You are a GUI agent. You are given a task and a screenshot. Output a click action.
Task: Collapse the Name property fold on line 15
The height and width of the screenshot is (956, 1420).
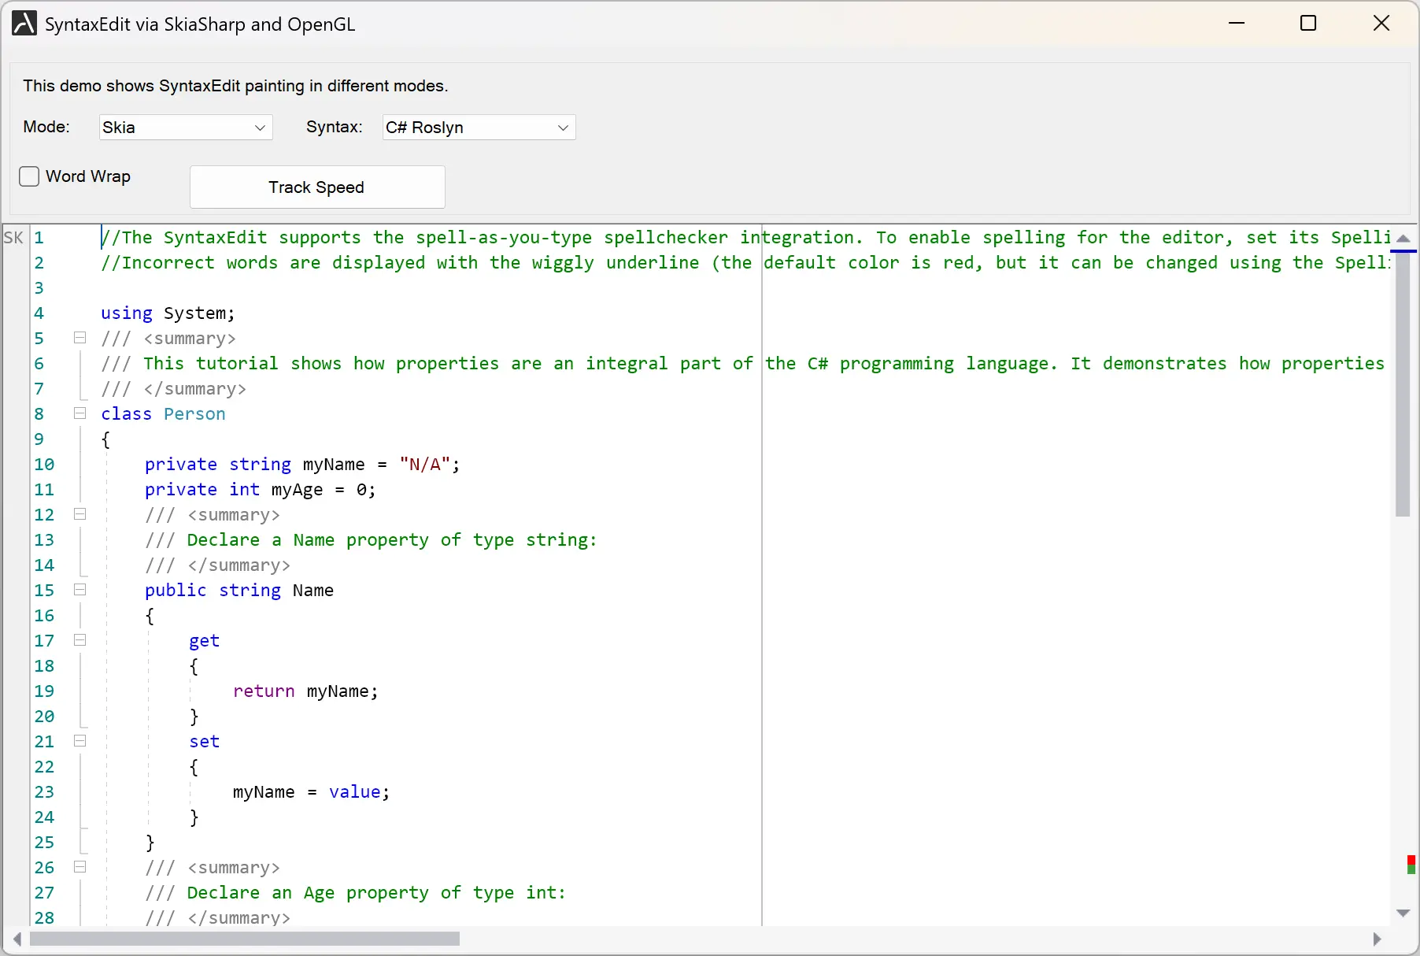(79, 590)
